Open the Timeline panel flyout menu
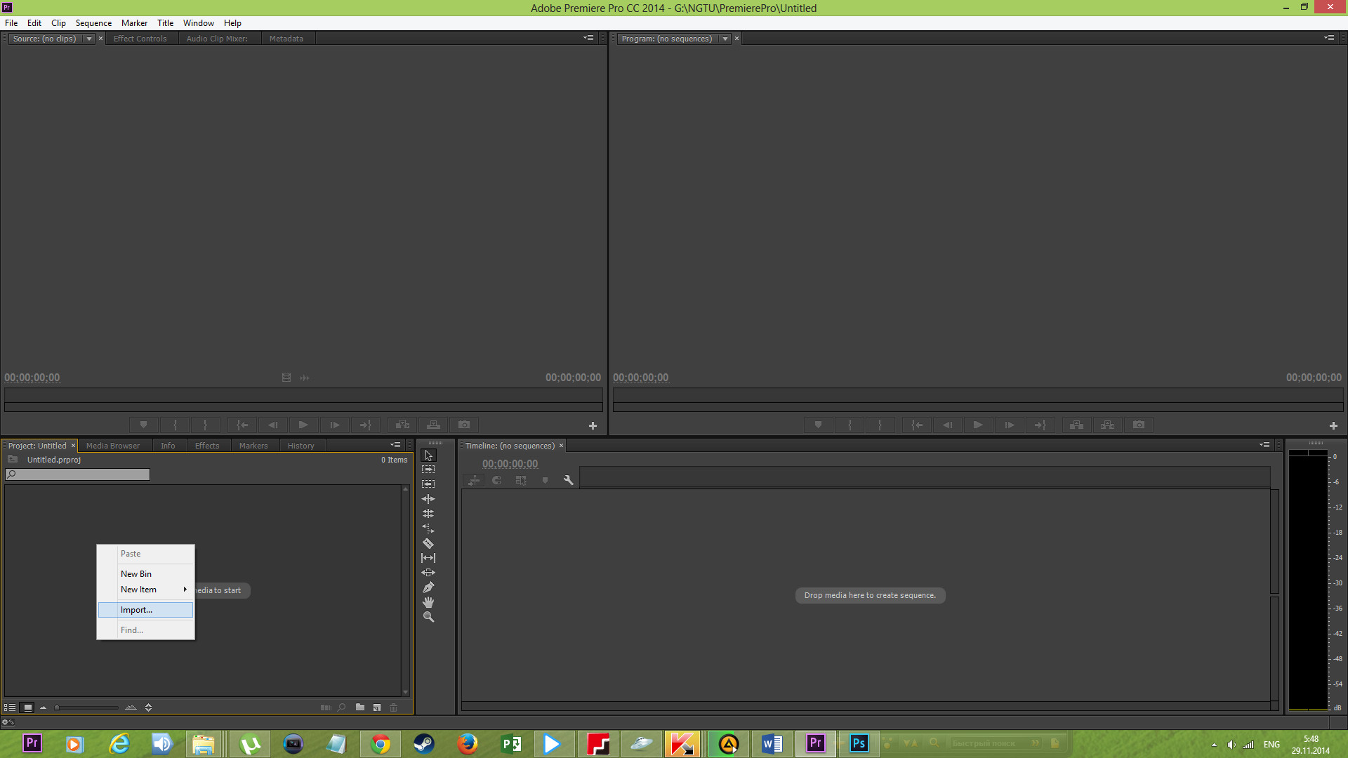 [1264, 445]
